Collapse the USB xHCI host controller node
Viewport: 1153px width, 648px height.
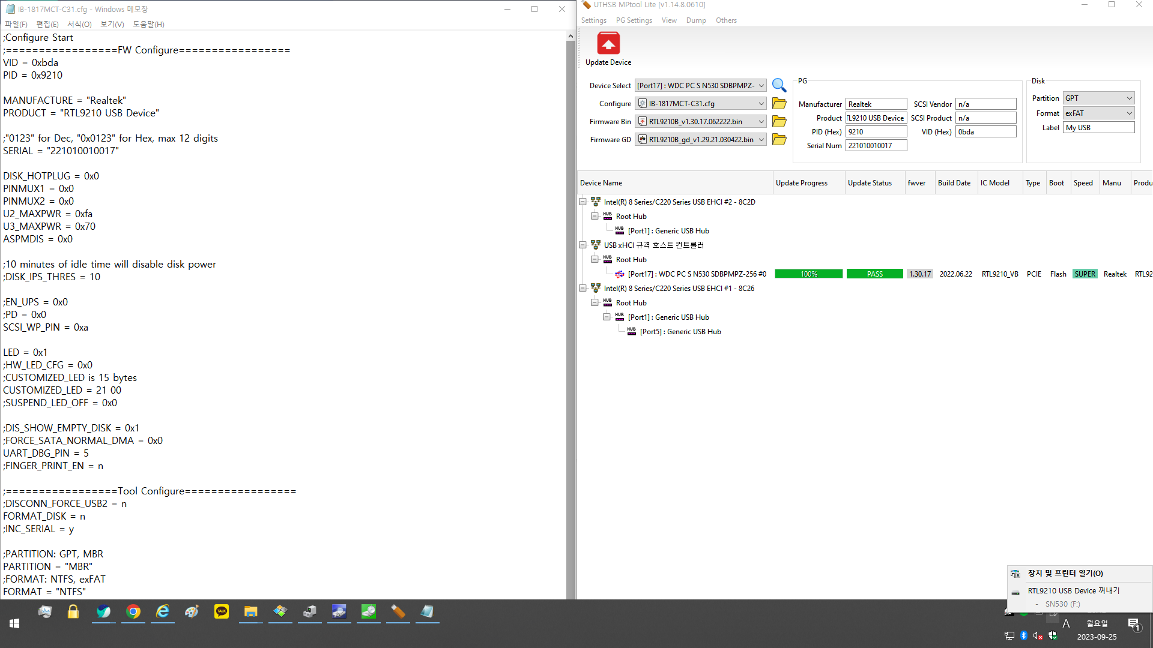(583, 245)
